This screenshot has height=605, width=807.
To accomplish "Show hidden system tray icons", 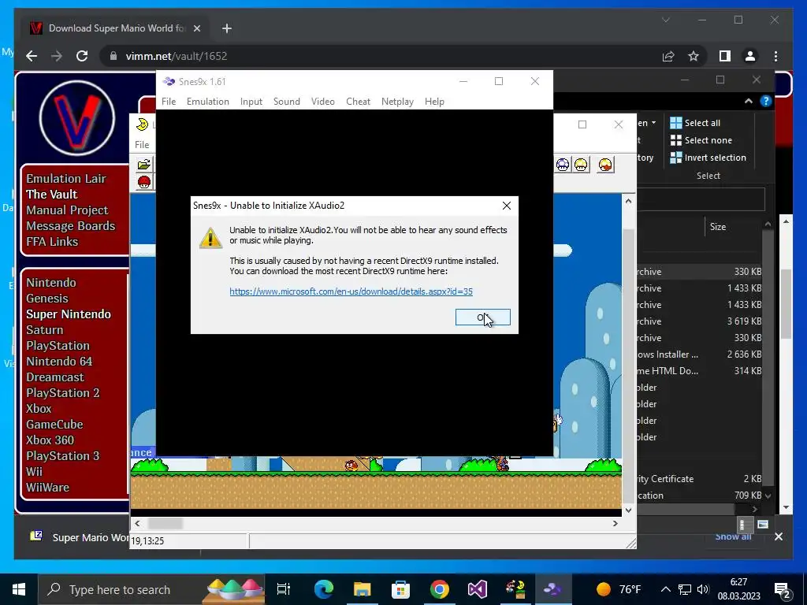I will pyautogui.click(x=665, y=589).
